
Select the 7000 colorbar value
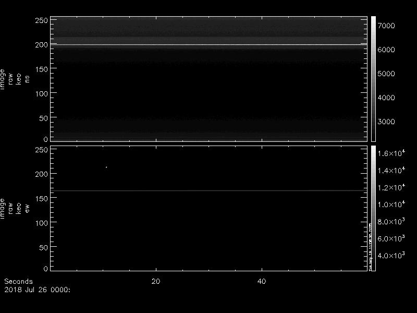[x=386, y=26]
